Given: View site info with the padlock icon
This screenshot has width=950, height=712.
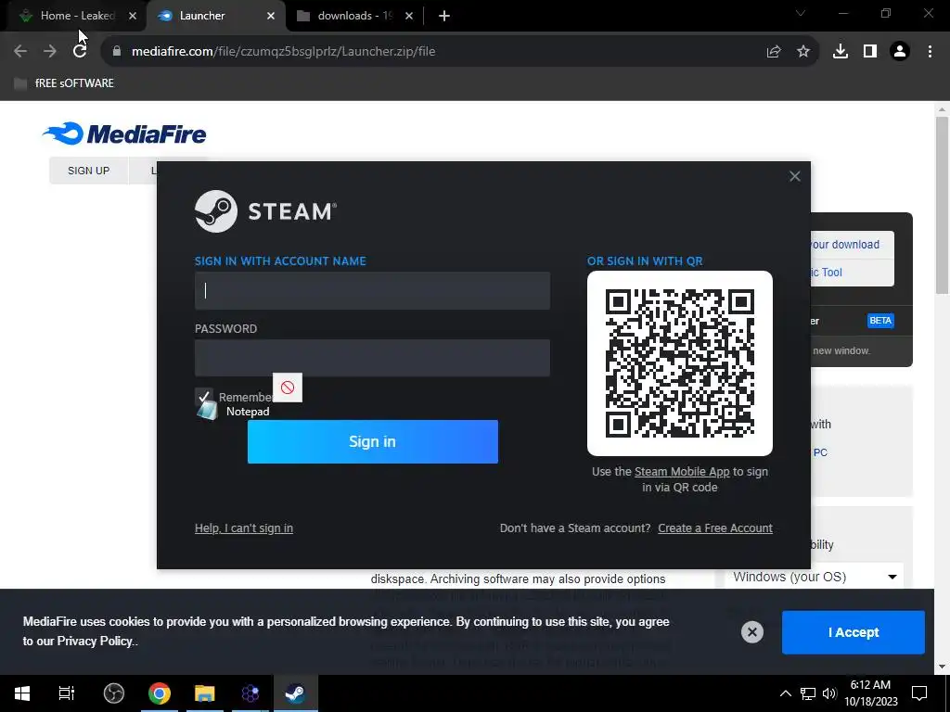Looking at the screenshot, I should pos(117,52).
